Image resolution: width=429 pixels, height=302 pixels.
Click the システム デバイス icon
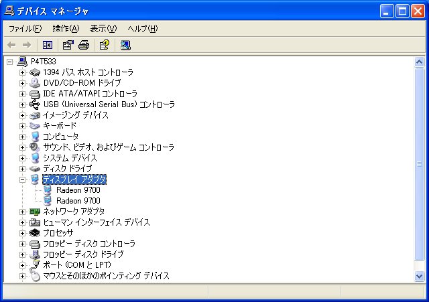pos(35,158)
